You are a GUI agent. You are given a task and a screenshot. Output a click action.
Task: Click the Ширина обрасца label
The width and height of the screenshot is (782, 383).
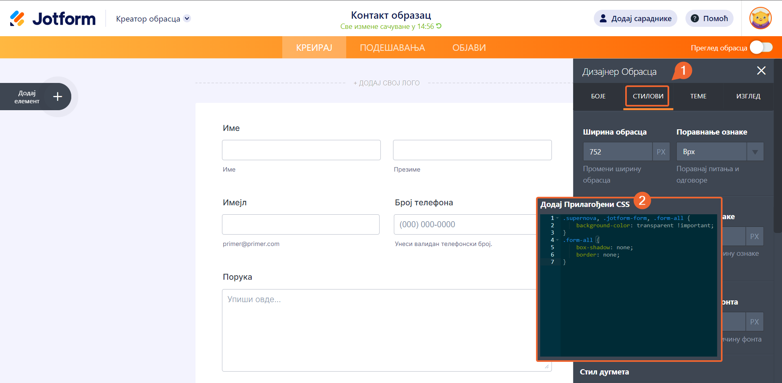(x=615, y=132)
